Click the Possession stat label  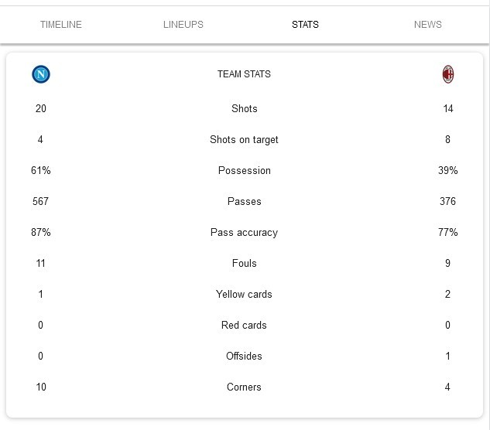[244, 171]
